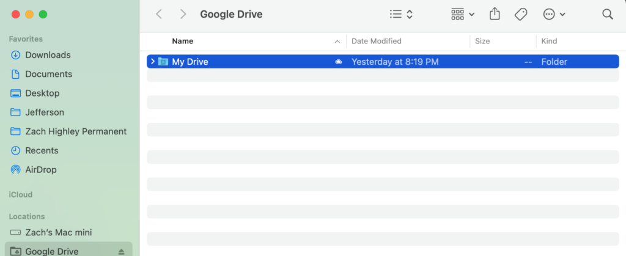Open the group-by options dropdown
The image size is (626, 256).
tap(463, 14)
